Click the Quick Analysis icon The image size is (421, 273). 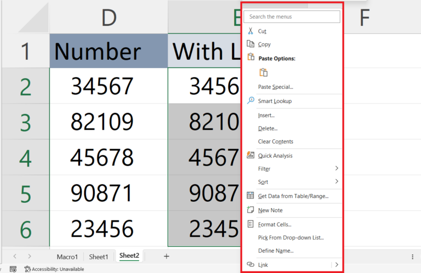(251, 156)
